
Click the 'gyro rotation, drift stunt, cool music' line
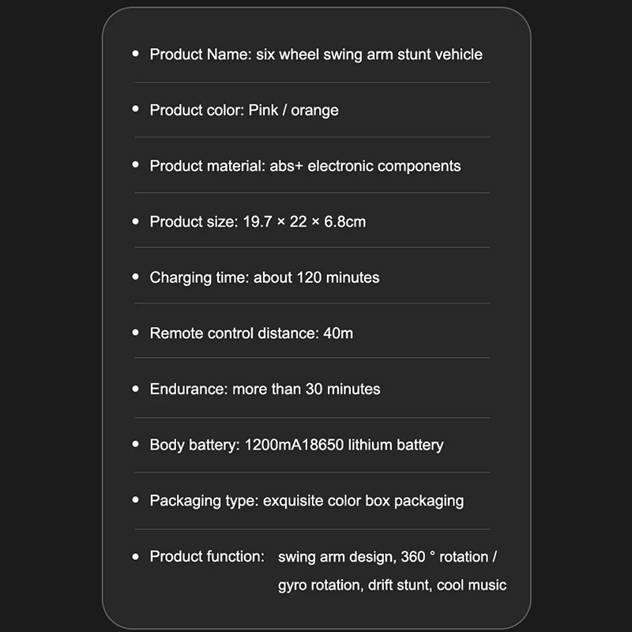pyautogui.click(x=392, y=585)
